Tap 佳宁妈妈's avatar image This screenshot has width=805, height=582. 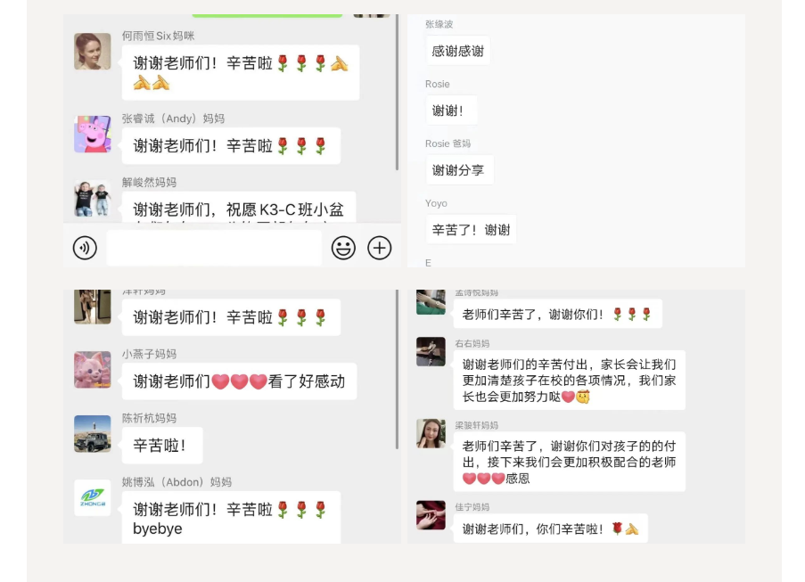[431, 515]
